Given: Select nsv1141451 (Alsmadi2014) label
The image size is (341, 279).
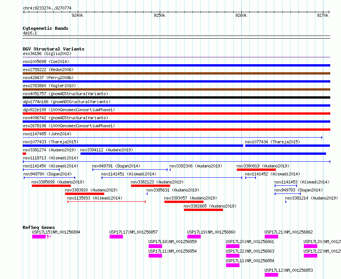Looking at the screenshot, I should [129, 174].
